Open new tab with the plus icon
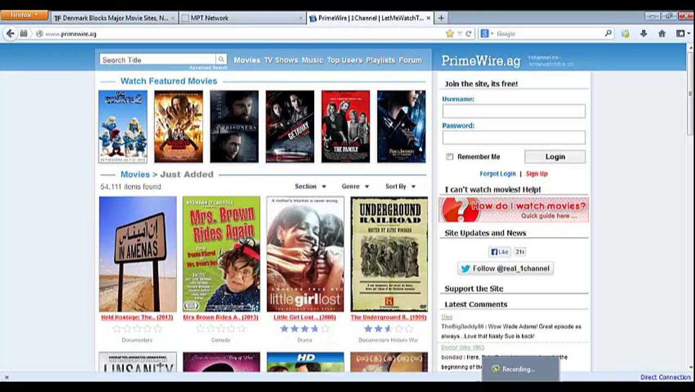 pyautogui.click(x=441, y=18)
